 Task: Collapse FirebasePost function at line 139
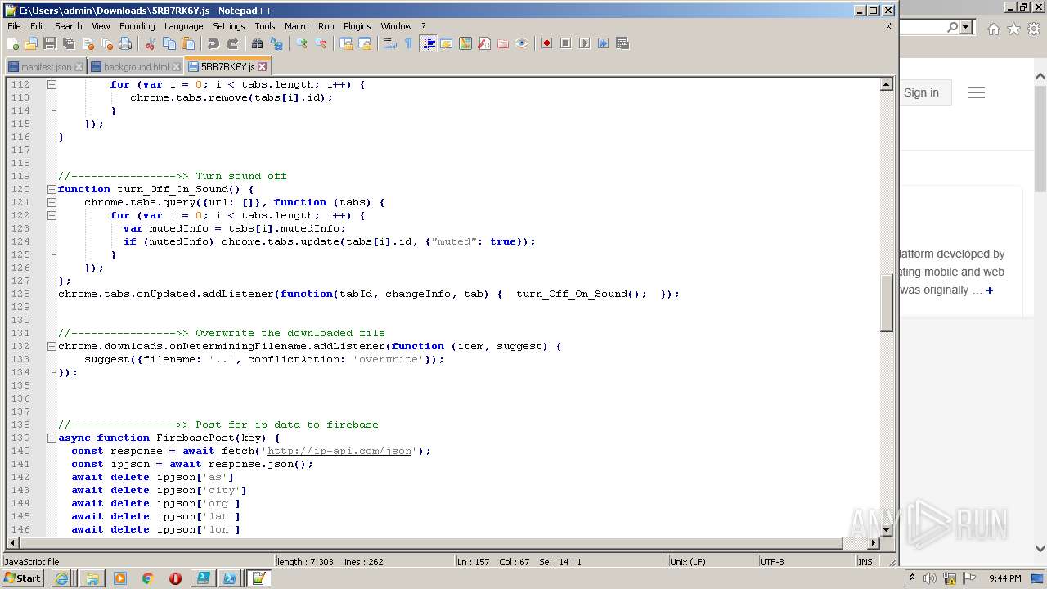click(x=52, y=438)
